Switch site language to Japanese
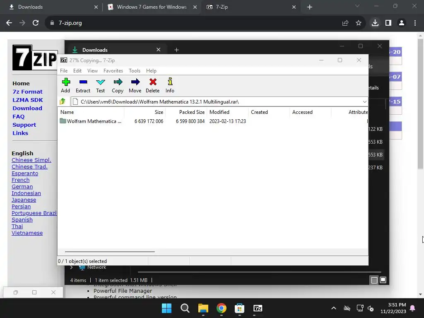Screen dimensions: 424x318 [24, 200]
